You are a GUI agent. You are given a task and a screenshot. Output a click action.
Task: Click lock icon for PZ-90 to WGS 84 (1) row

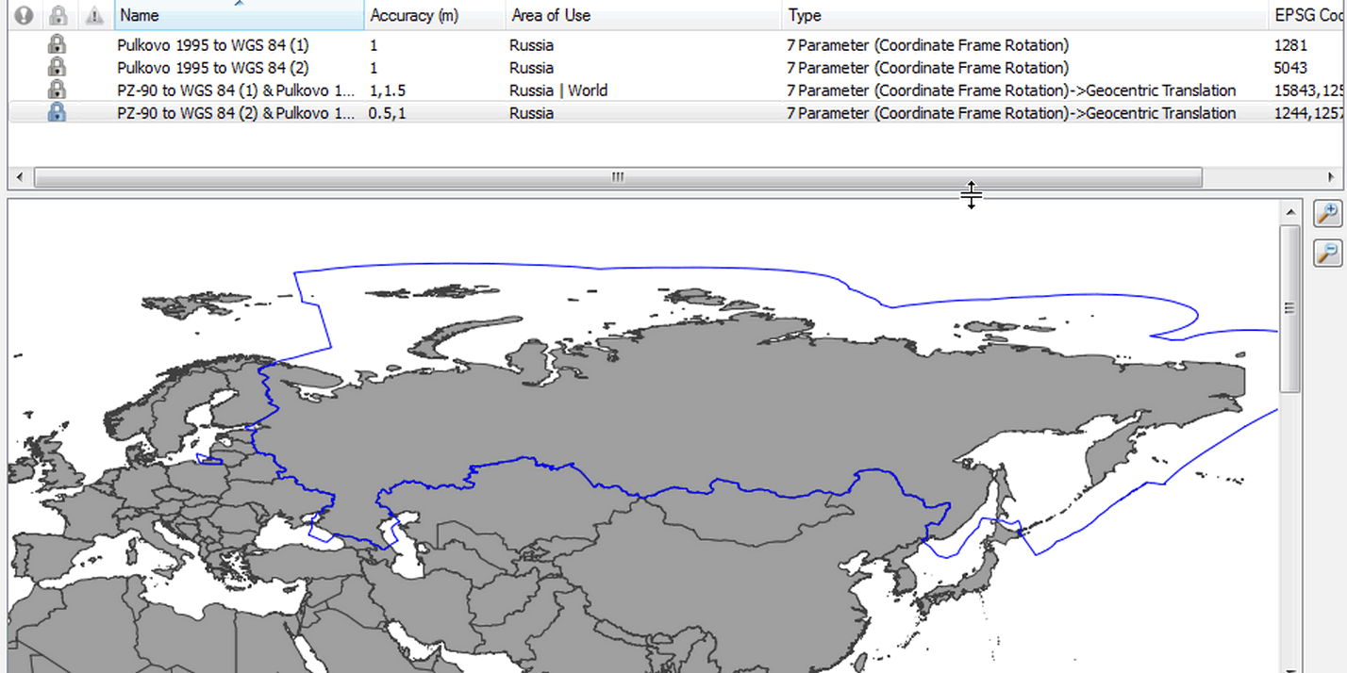click(x=57, y=90)
